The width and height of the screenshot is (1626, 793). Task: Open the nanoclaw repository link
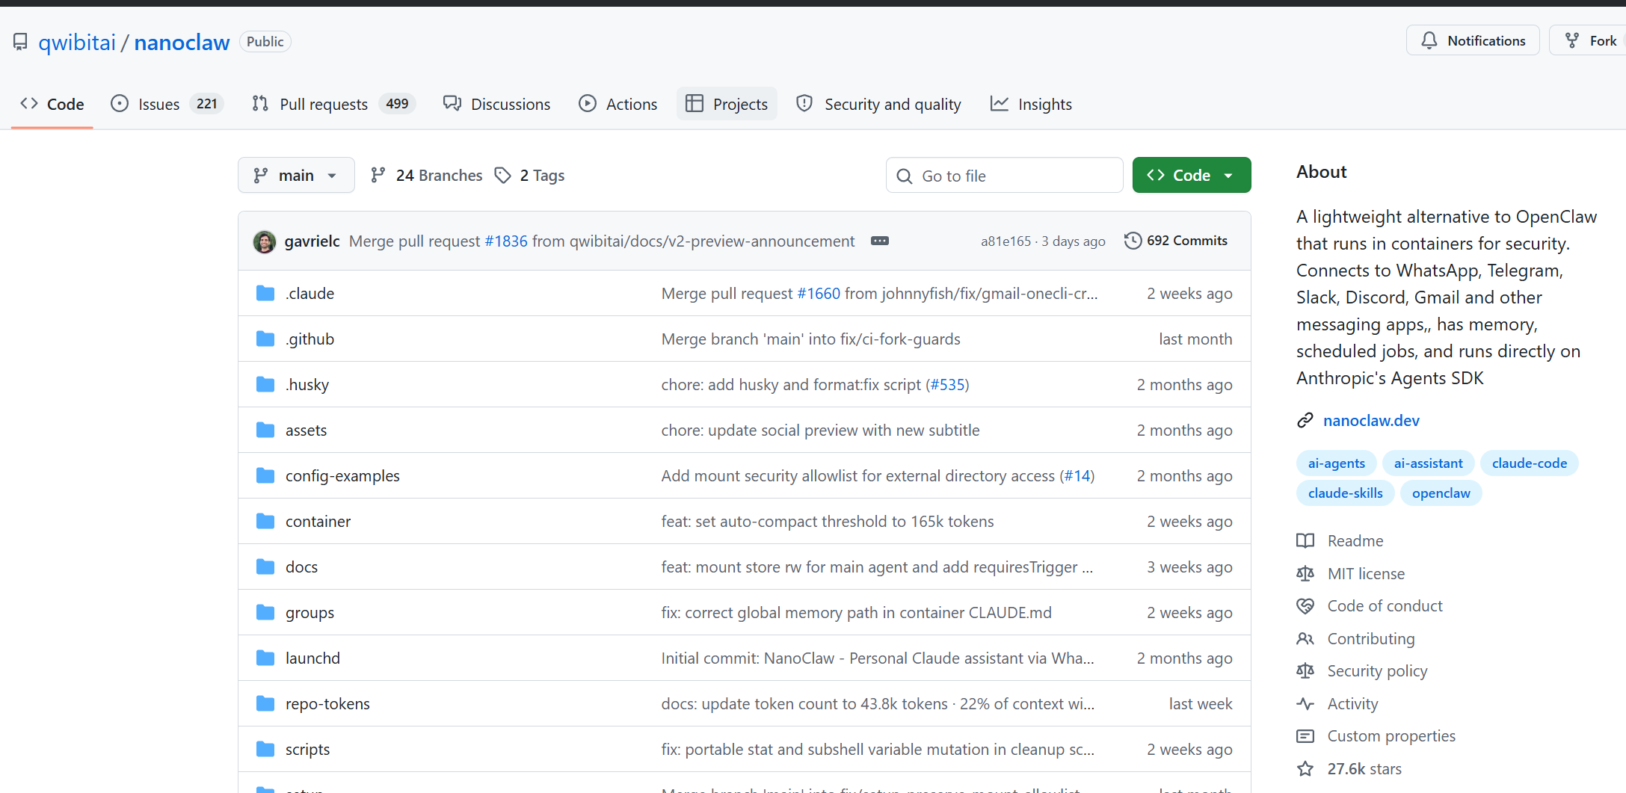coord(182,43)
